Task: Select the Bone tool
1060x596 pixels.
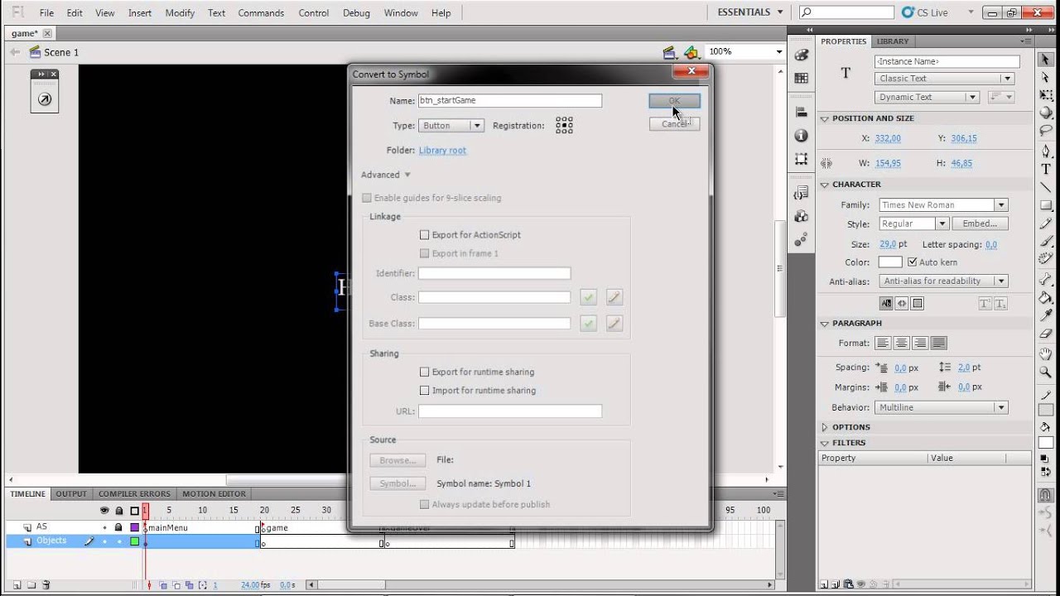Action: click(x=1046, y=280)
